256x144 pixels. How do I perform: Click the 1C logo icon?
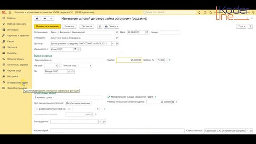(4, 12)
